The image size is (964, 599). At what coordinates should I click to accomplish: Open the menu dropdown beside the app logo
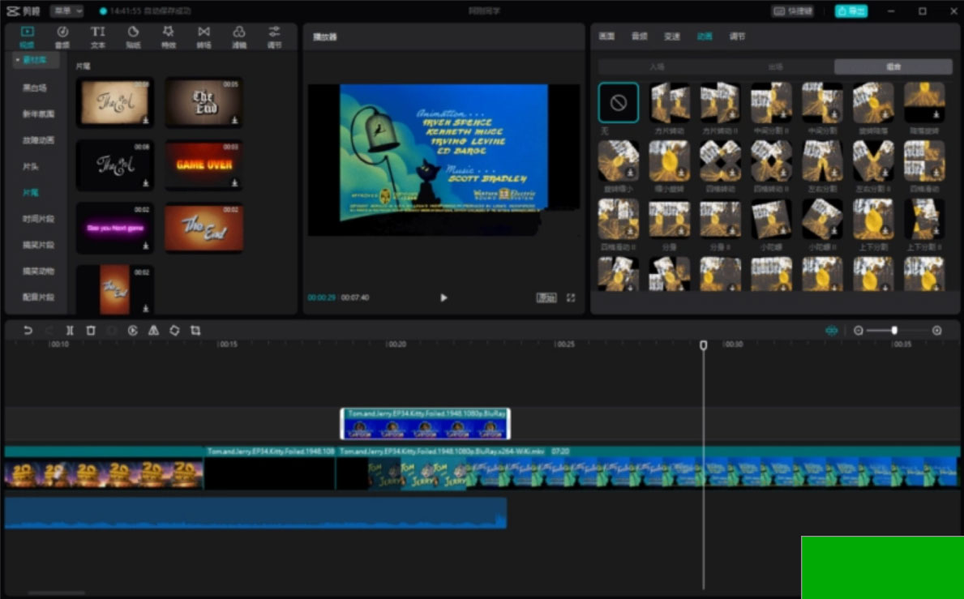tap(66, 11)
